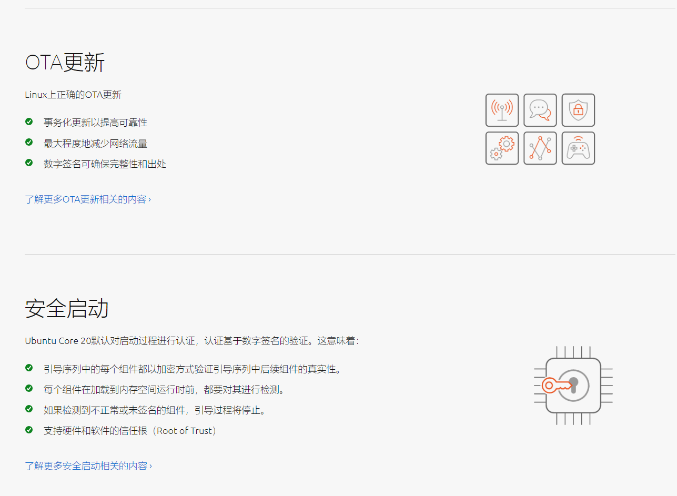The width and height of the screenshot is (677, 496).
Task: Click green checkmark beside 引导序列中的每个组件
Action: pyautogui.click(x=29, y=368)
